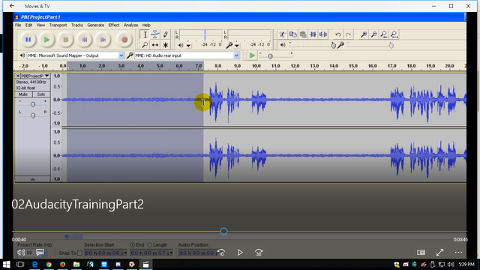Close the audio track with X
480x270 pixels.
(x=18, y=76)
